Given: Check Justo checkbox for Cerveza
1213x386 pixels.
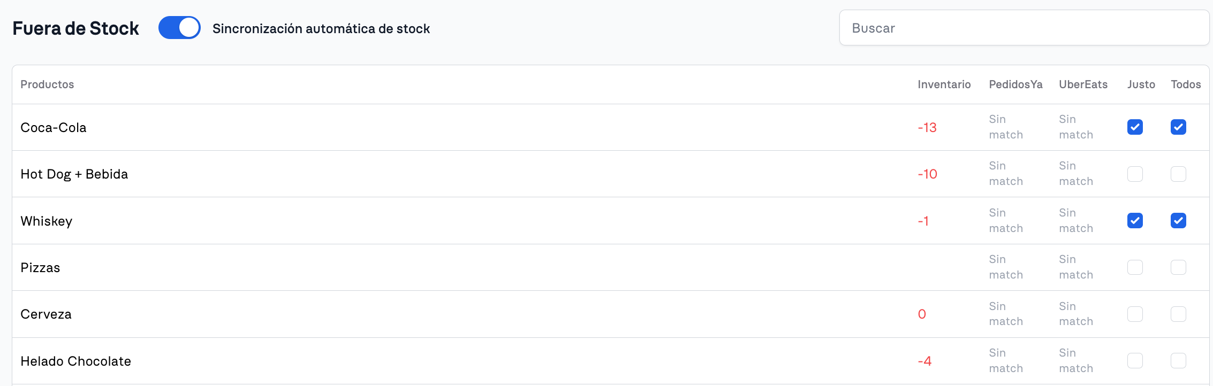Looking at the screenshot, I should pos(1135,314).
